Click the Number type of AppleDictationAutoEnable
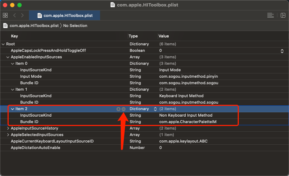The height and width of the screenshot is (176, 289). coord(137,148)
